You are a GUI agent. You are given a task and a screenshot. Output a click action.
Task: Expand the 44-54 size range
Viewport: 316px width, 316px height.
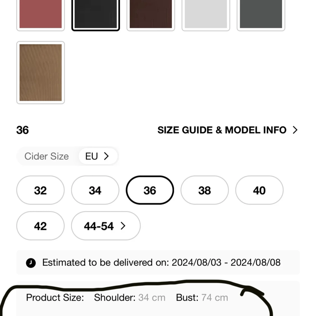[x=106, y=226]
